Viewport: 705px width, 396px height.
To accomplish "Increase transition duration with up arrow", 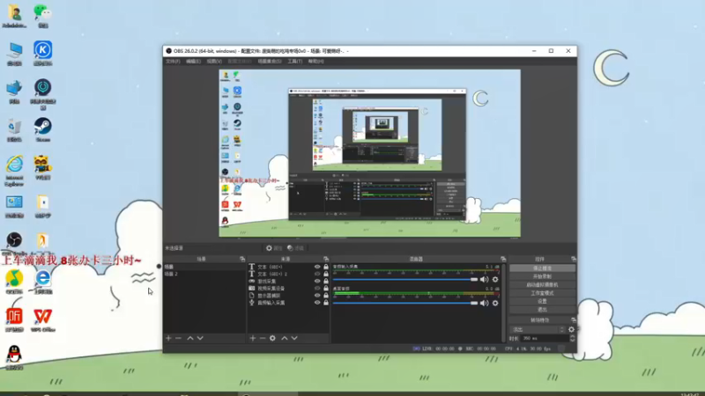I will tap(572, 336).
